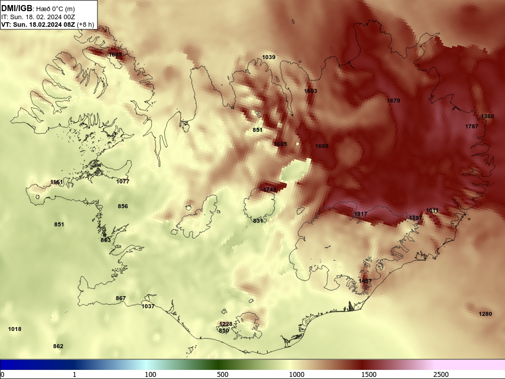Select the 1787 height value
This screenshot has width=505, height=379.
coord(472,126)
